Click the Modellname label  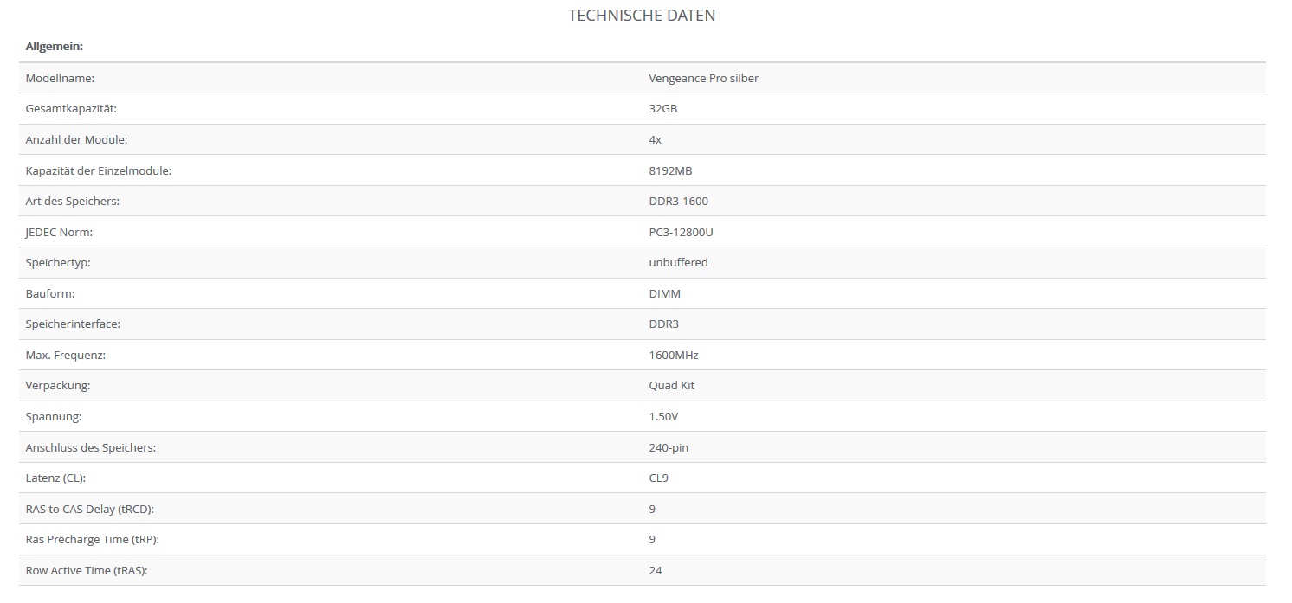60,78
